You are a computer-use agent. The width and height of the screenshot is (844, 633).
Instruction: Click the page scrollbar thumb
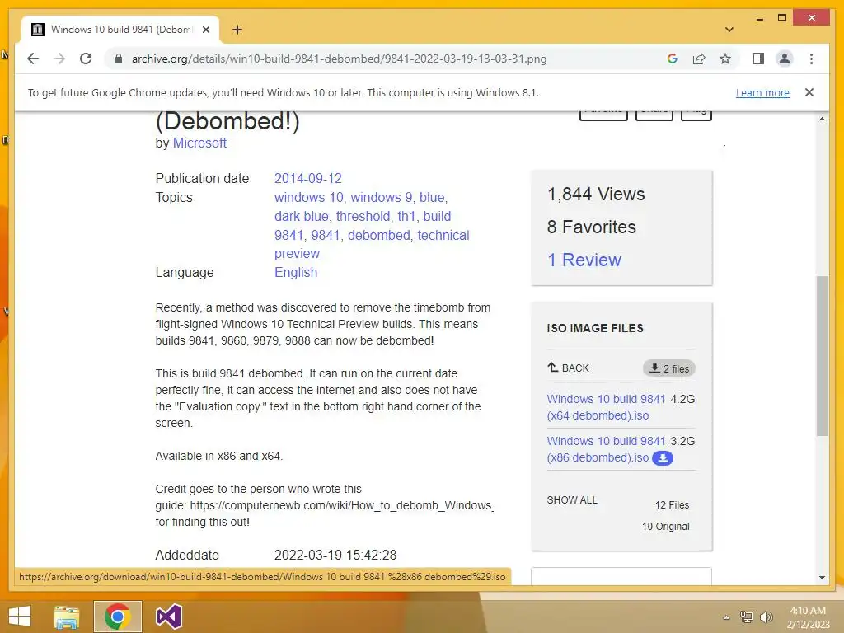click(822, 356)
